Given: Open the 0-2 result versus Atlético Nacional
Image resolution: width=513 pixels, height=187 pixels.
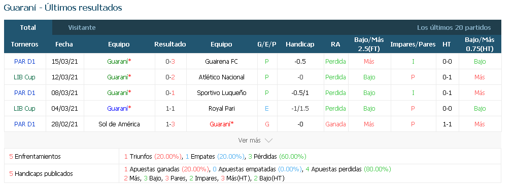Looking at the screenshot, I should point(170,77).
